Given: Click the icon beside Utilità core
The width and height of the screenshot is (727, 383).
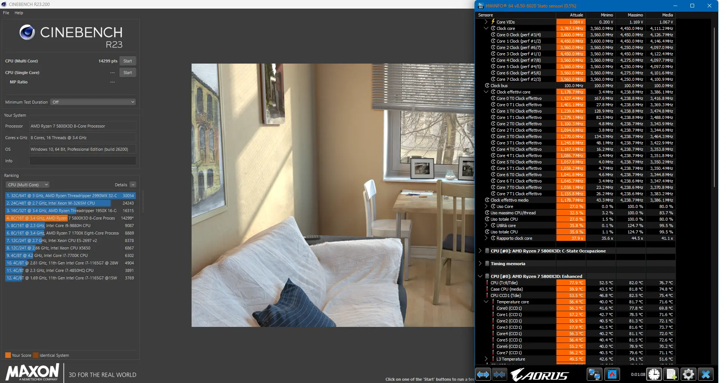Looking at the screenshot, I should [x=493, y=225].
